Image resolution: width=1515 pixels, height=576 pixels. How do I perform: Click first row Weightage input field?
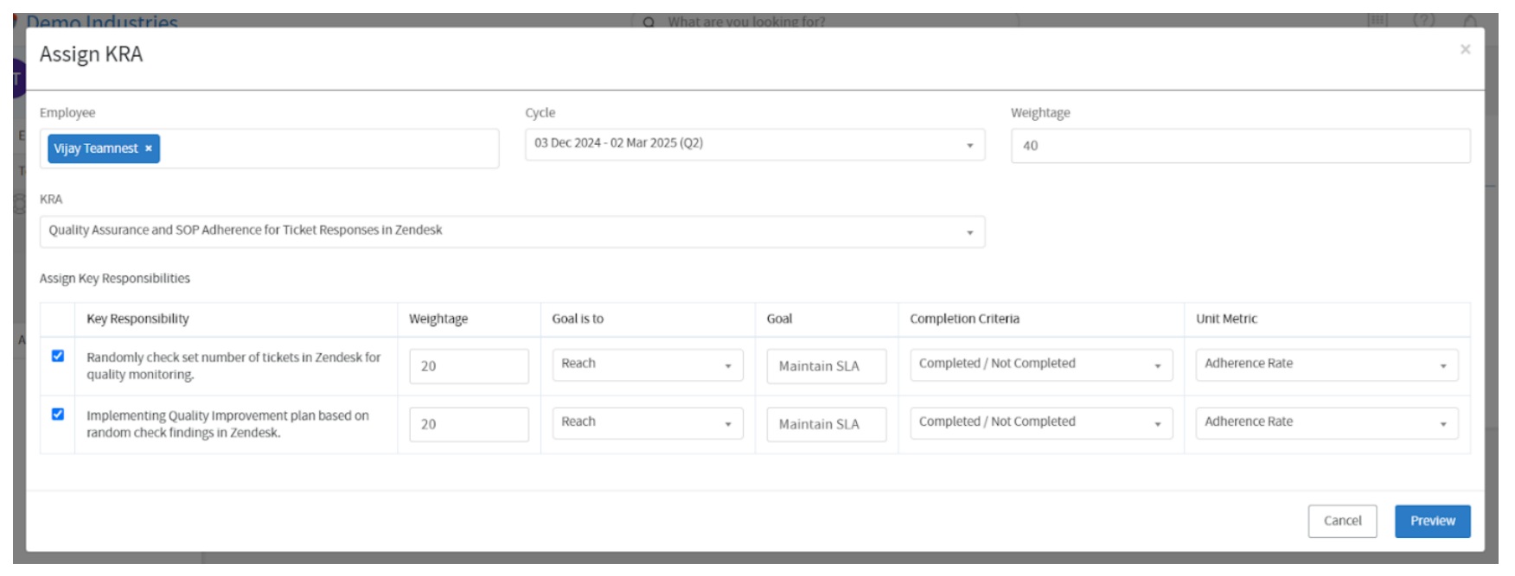(x=469, y=366)
